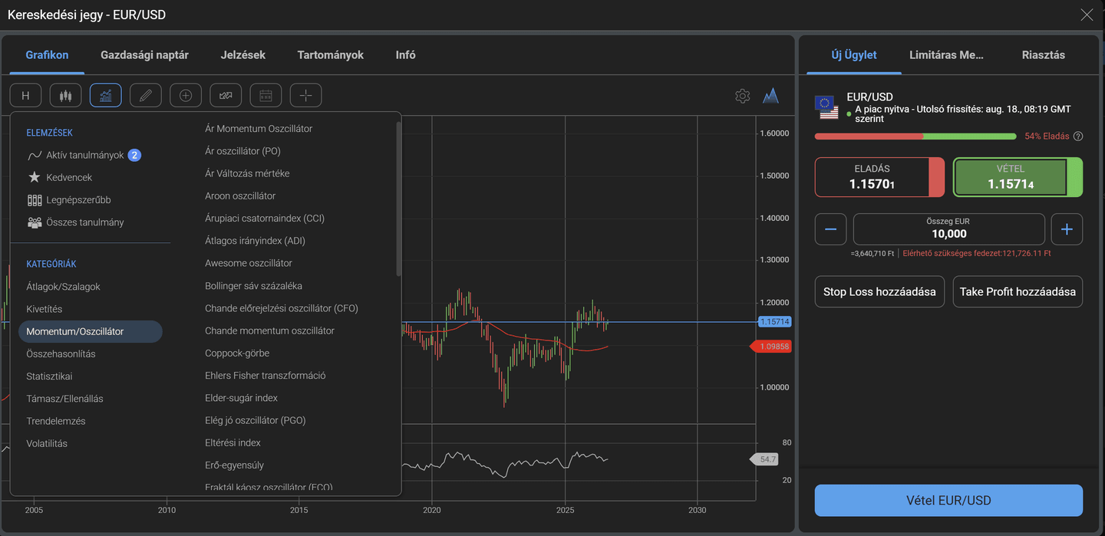Open the Tartományok tab

point(331,54)
